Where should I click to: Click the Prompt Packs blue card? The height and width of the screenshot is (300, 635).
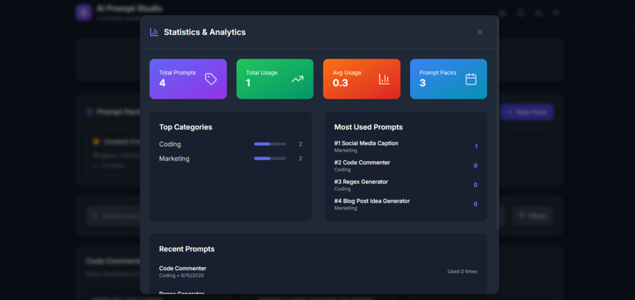(449, 79)
